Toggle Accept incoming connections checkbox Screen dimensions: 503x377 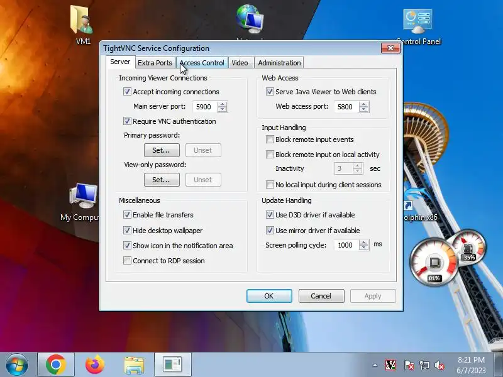click(x=127, y=92)
